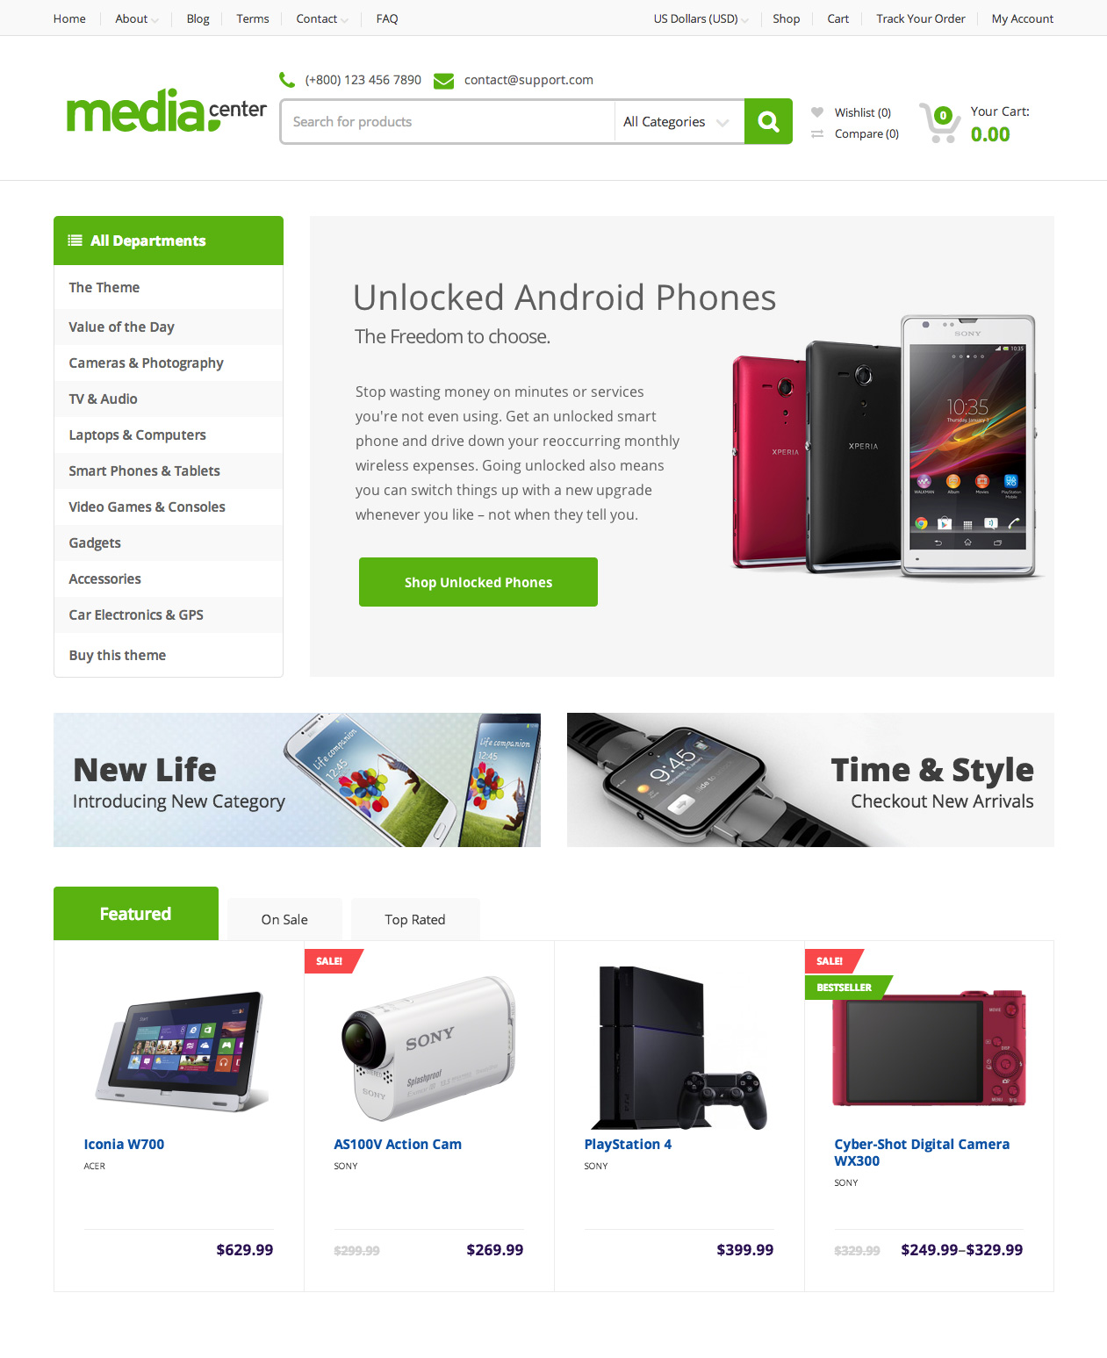Image resolution: width=1107 pixels, height=1358 pixels.
Task: Click the green search magnifier button
Action: click(768, 121)
